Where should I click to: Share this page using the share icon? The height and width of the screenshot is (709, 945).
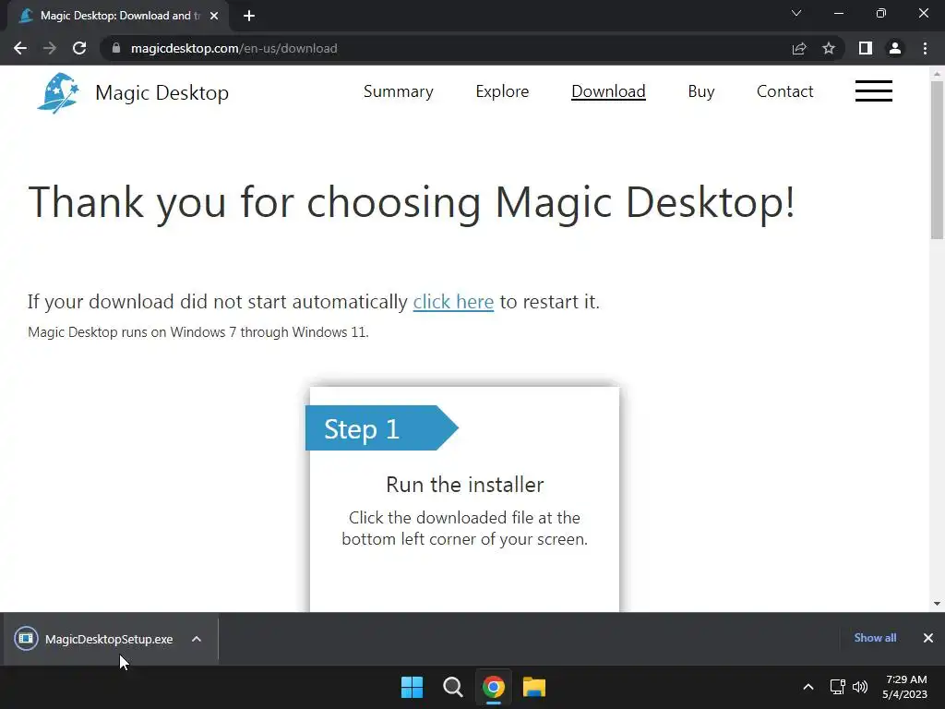(x=799, y=48)
